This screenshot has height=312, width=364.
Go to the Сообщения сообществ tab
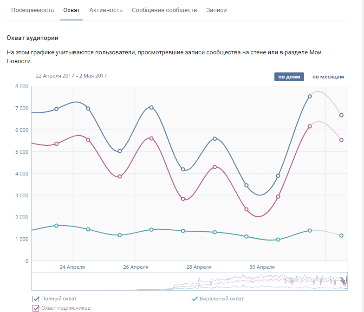(164, 10)
